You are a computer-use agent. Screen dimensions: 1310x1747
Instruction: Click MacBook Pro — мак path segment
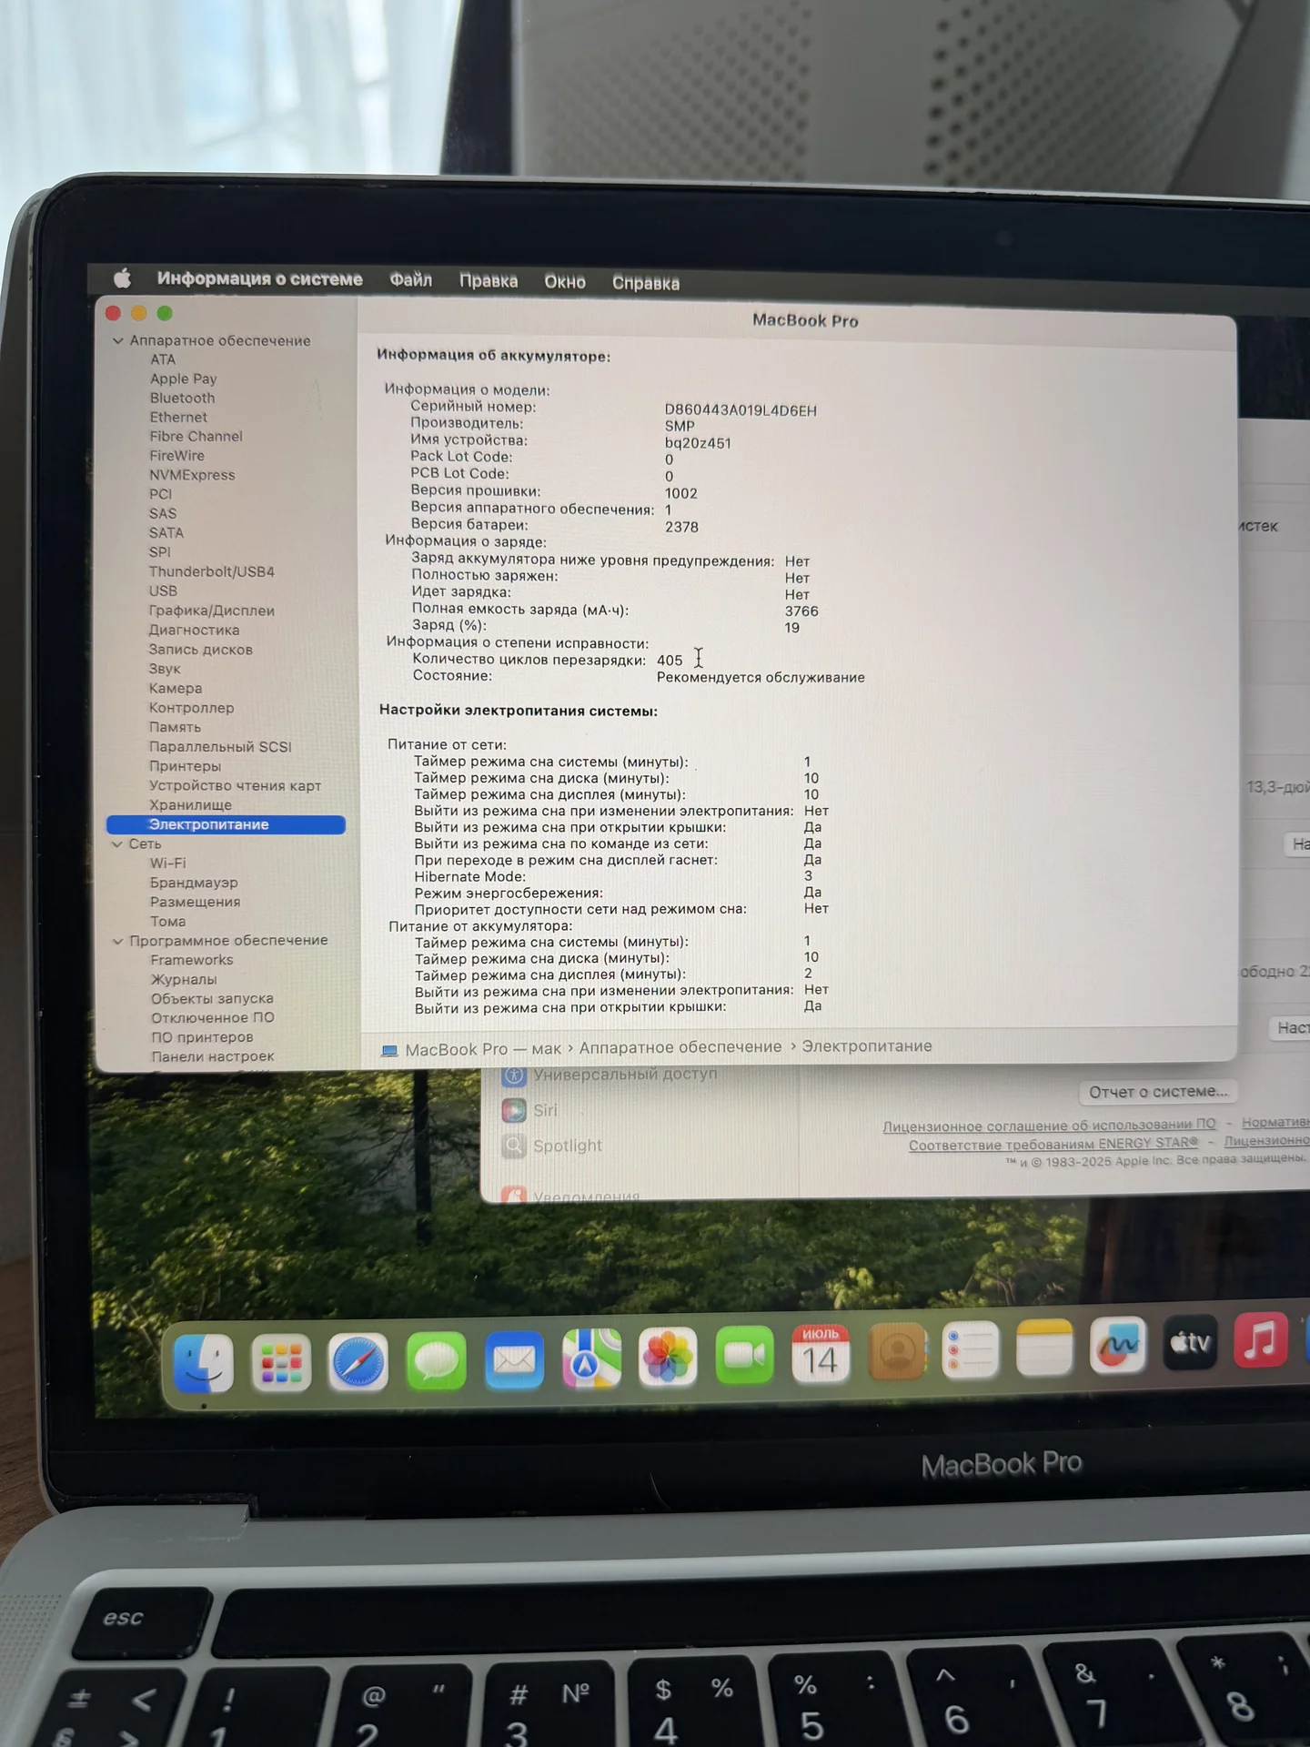pos(483,1049)
